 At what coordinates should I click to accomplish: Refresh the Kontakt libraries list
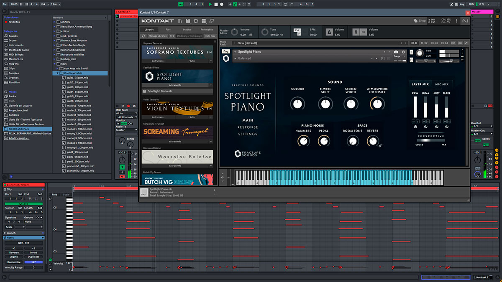[x=144, y=36]
